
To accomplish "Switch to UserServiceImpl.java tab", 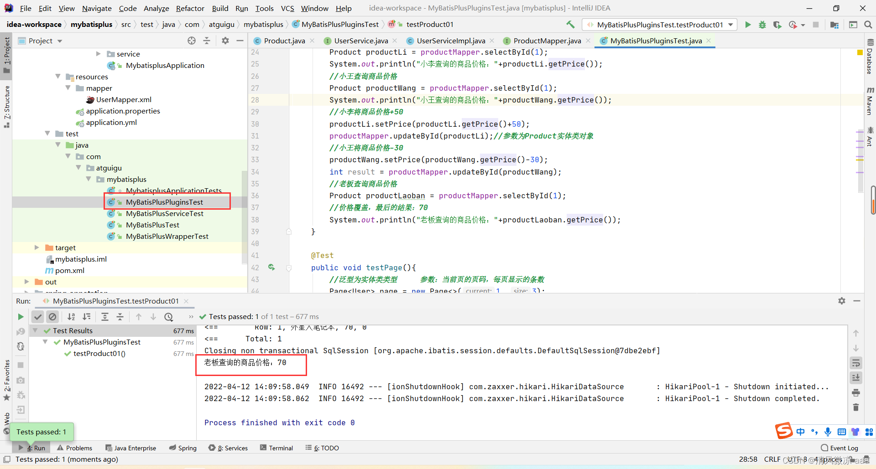I will coord(451,41).
